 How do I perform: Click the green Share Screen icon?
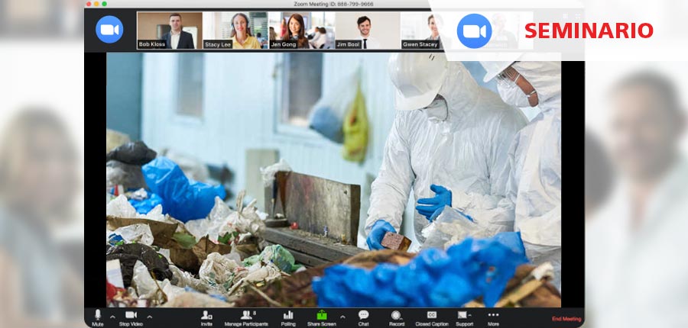[x=322, y=315]
